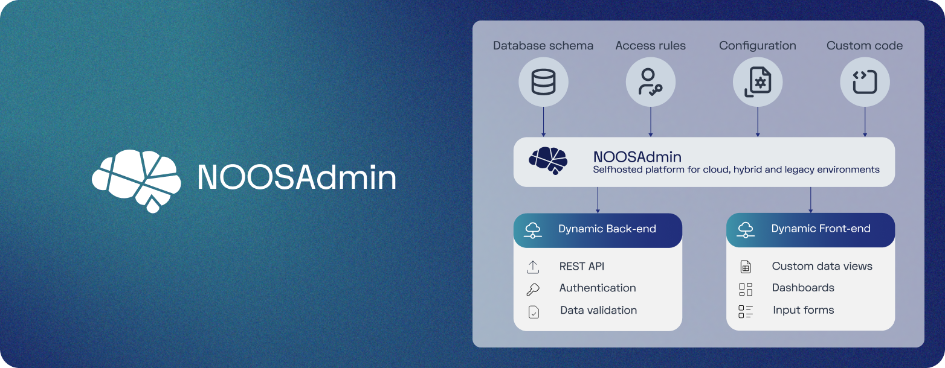Click the cloud icon beside Dynamic Back-end
Image resolution: width=945 pixels, height=368 pixels.
tap(532, 230)
